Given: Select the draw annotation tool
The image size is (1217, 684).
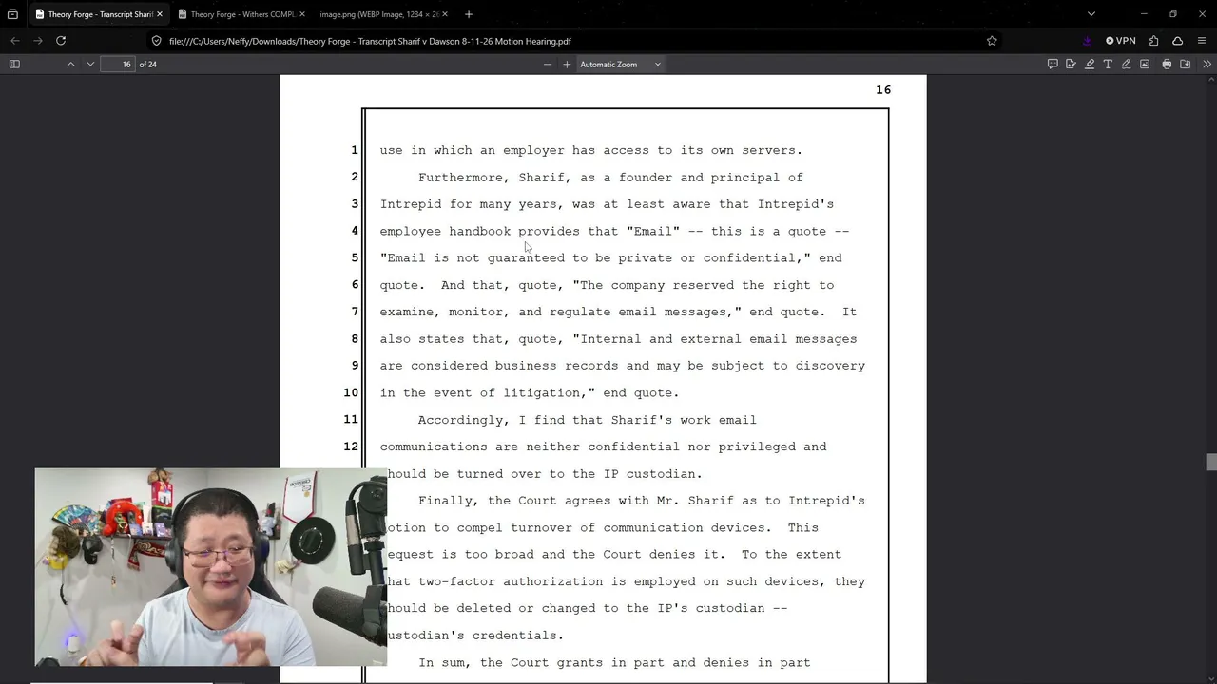Looking at the screenshot, I should pos(1126,64).
